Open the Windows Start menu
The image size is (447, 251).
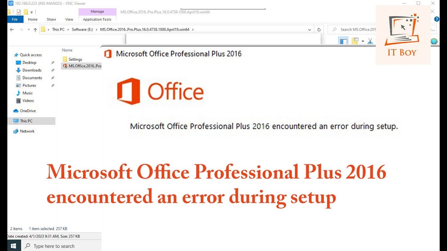14,246
